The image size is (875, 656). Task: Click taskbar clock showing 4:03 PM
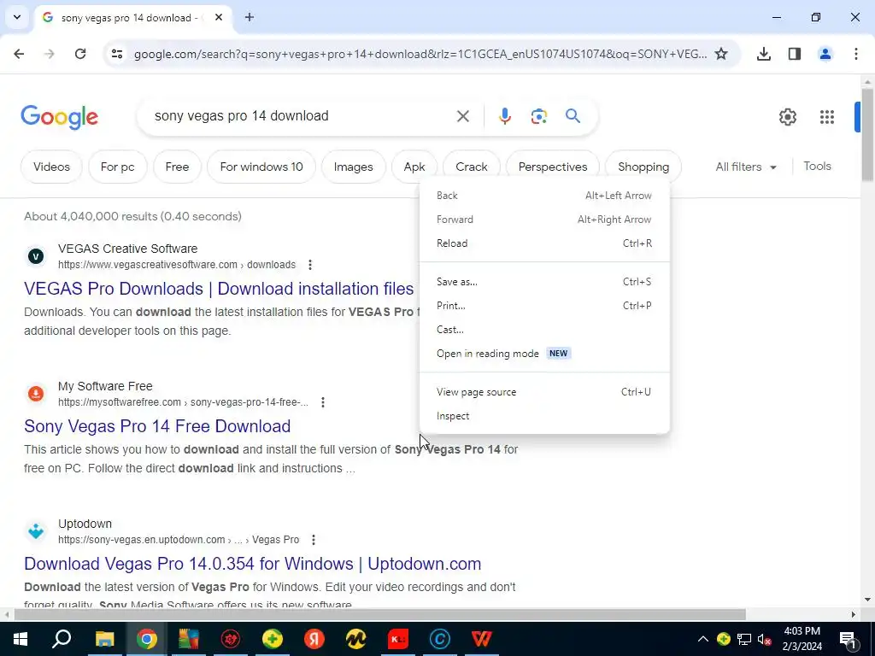click(x=802, y=639)
